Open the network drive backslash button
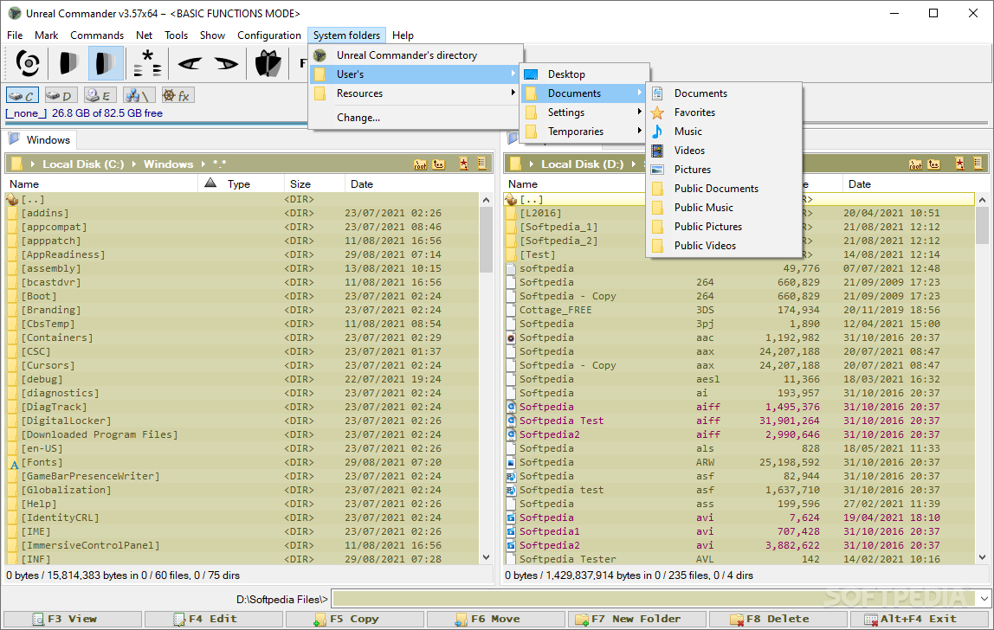Image resolution: width=994 pixels, height=630 pixels. 139,96
